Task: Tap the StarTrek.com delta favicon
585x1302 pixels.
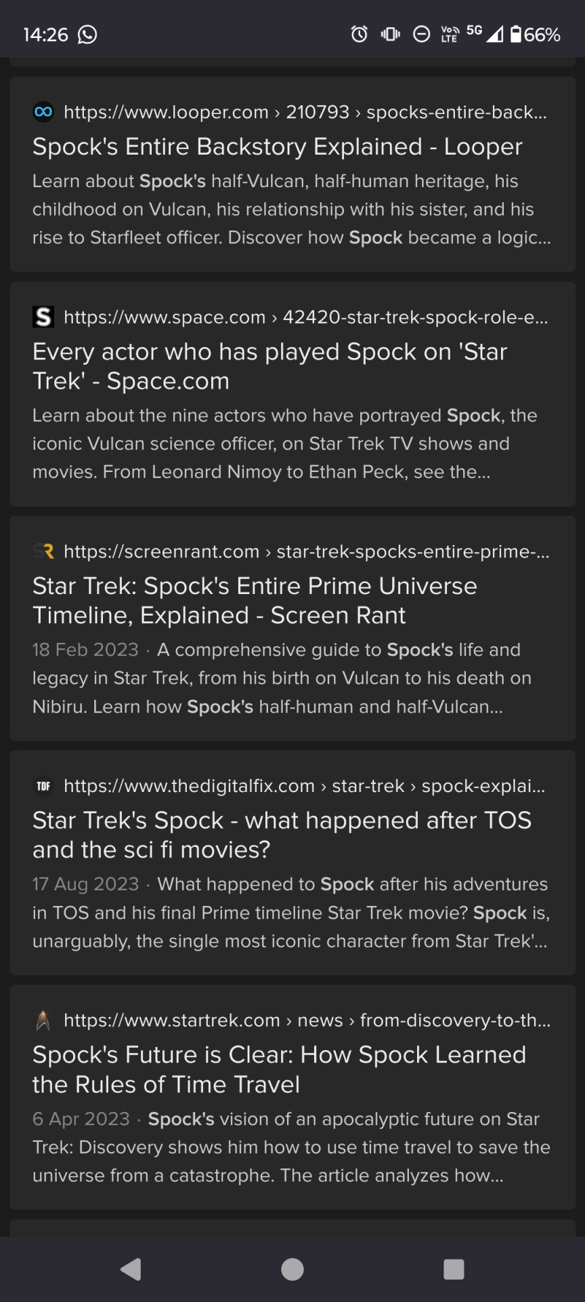Action: click(x=43, y=1020)
